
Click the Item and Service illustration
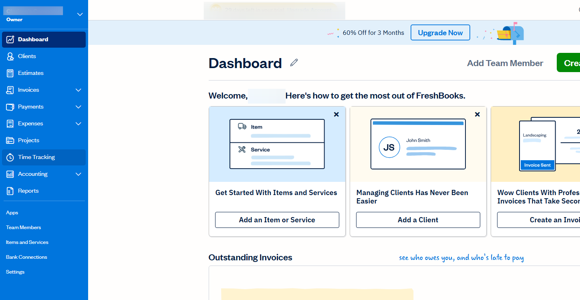pos(277,144)
